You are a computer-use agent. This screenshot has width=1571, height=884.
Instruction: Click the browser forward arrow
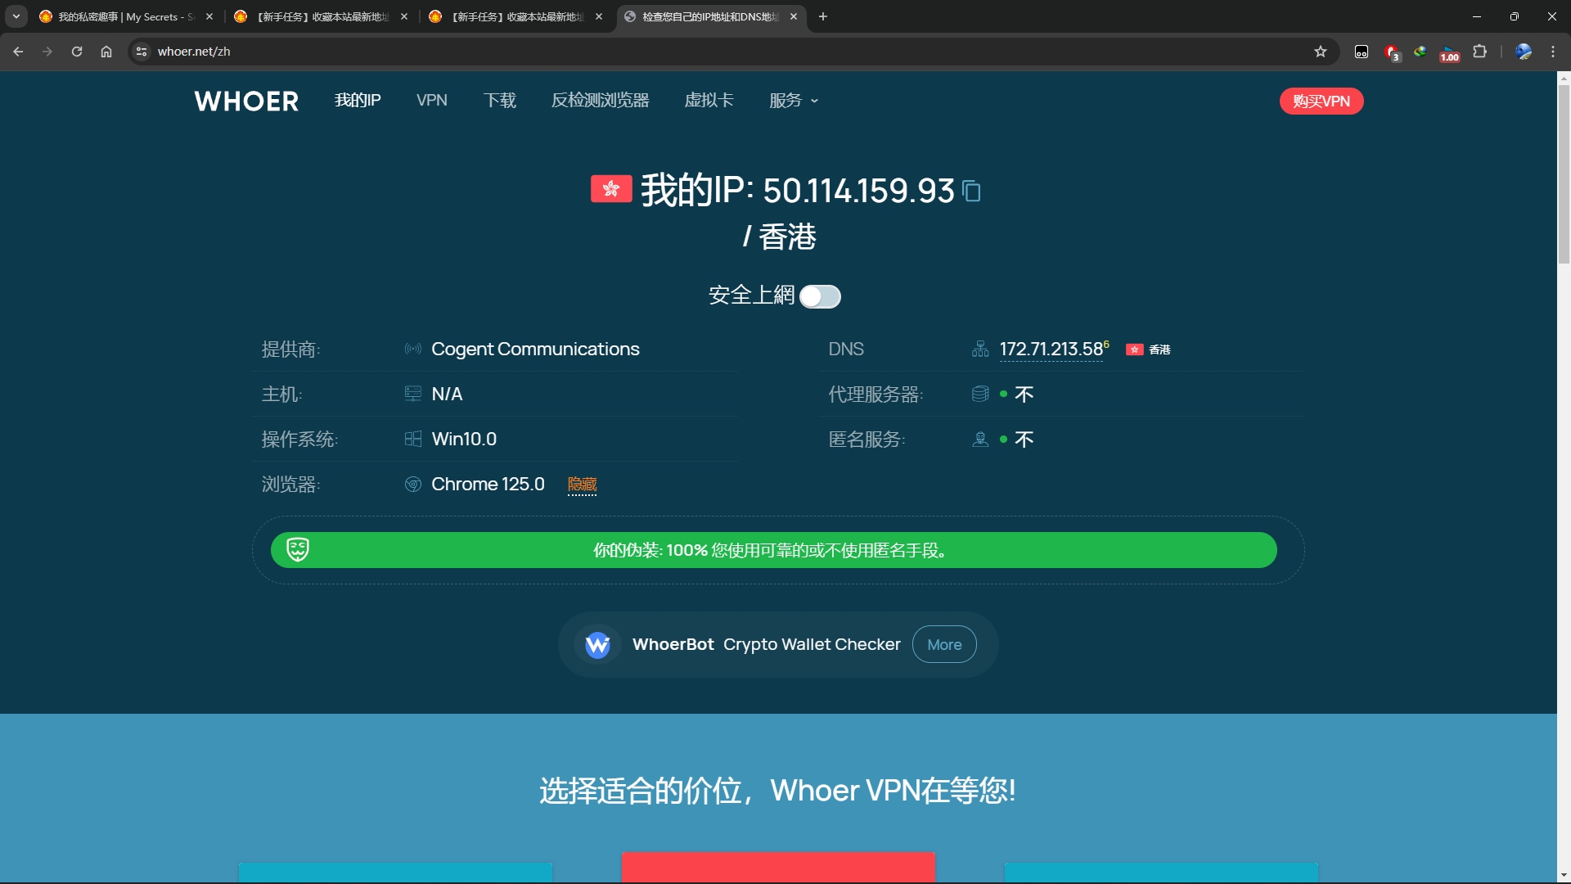[x=47, y=52]
